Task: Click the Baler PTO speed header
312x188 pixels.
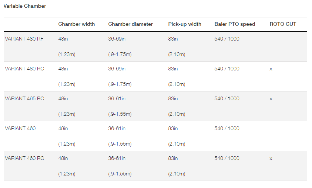Action: (x=235, y=24)
